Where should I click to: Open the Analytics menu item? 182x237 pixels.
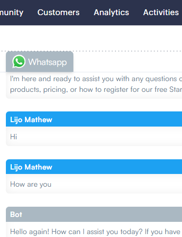(x=111, y=12)
